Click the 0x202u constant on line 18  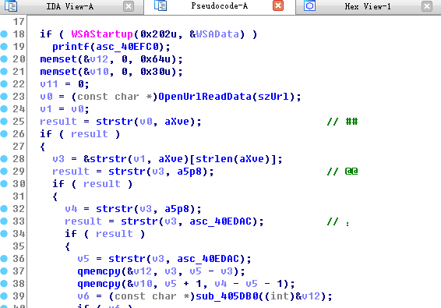158,34
